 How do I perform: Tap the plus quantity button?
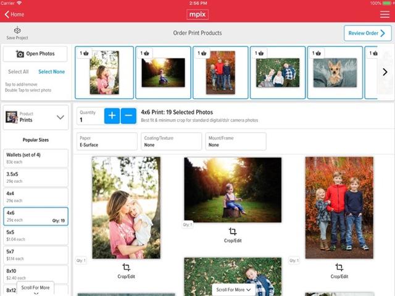[x=112, y=116]
